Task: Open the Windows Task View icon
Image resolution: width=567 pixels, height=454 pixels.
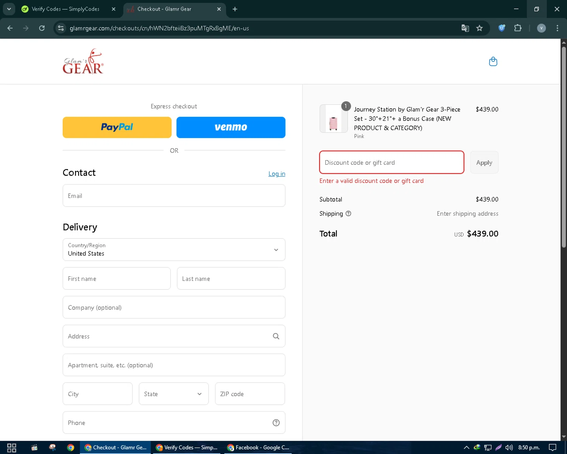Action: coord(12,448)
